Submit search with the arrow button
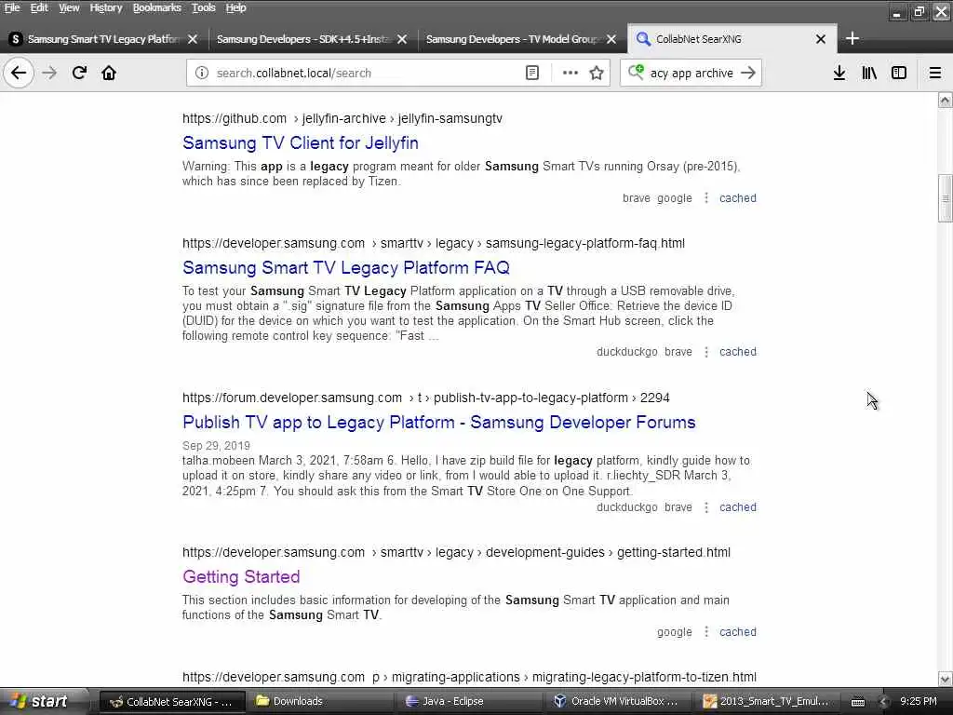The width and height of the screenshot is (953, 715). (749, 73)
